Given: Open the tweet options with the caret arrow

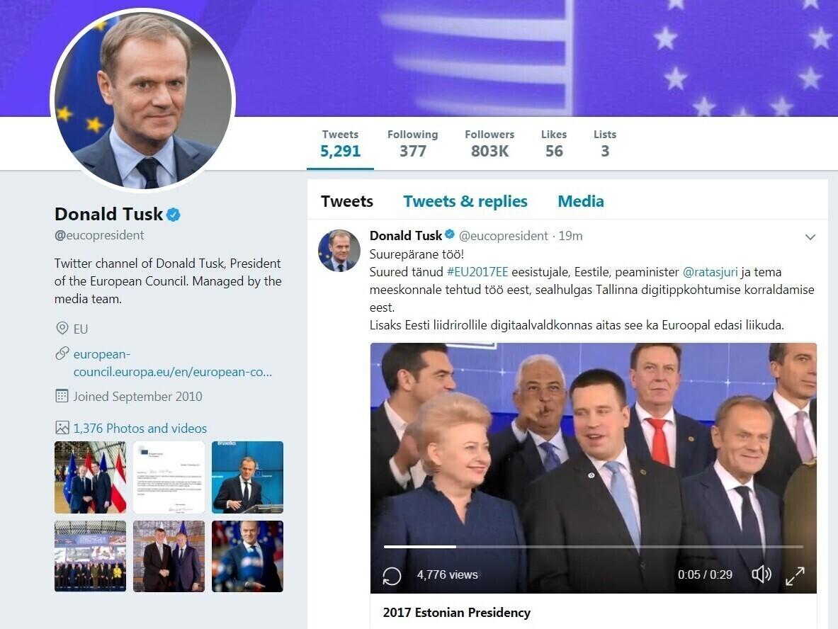Looking at the screenshot, I should click(810, 237).
